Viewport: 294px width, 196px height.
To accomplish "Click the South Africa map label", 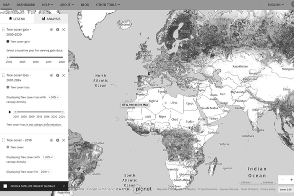I will pos(182,180).
